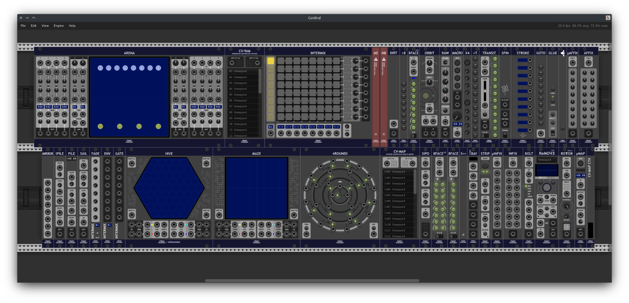This screenshot has width=629, height=303.
Task: Click the pinwheel icon on SPIN module
Action: [505, 89]
